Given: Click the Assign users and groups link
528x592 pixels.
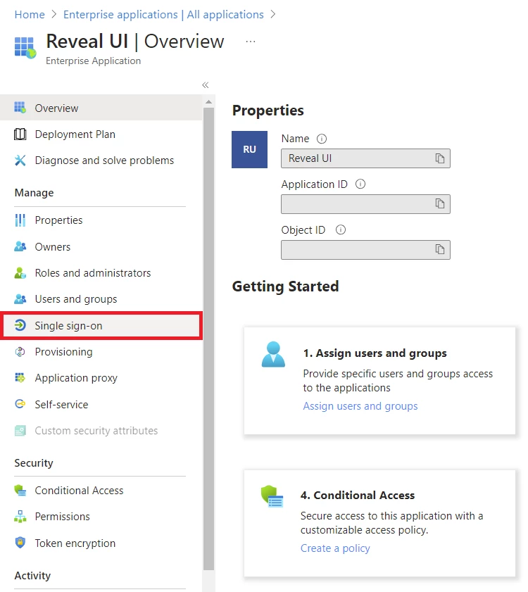Looking at the screenshot, I should click(x=360, y=406).
